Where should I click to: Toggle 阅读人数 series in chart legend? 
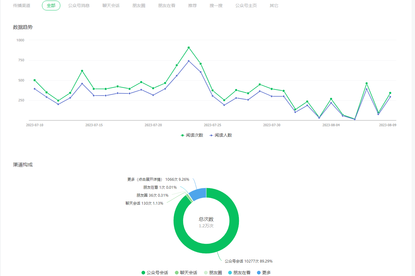click(x=221, y=135)
